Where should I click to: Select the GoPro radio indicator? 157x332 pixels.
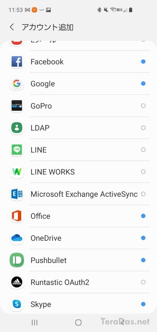tap(143, 106)
